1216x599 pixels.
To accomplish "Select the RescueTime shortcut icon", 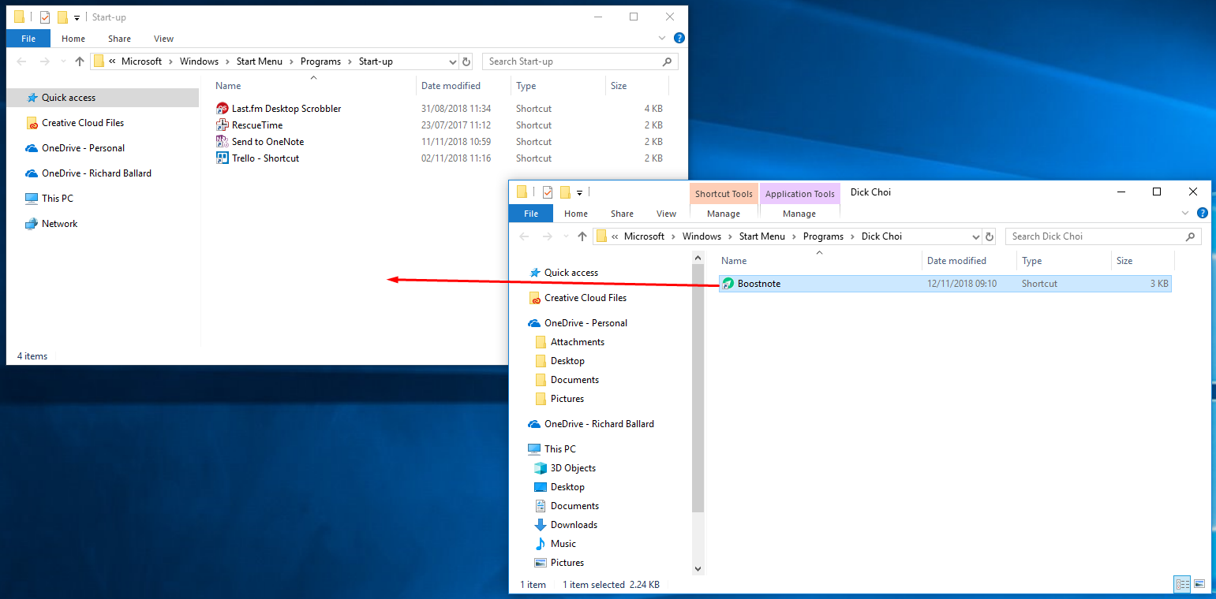I will (223, 125).
